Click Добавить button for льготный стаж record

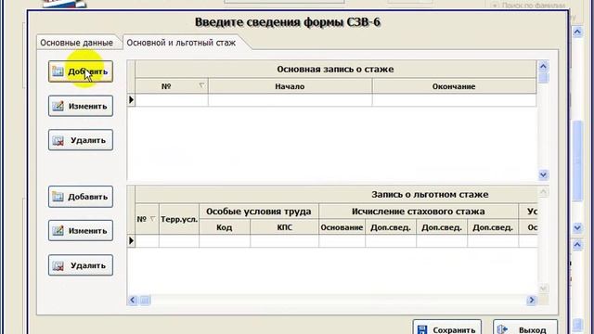tap(81, 197)
